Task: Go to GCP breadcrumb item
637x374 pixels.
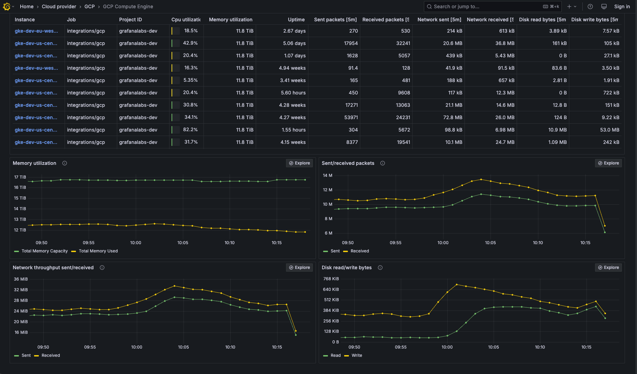Action: pos(90,7)
